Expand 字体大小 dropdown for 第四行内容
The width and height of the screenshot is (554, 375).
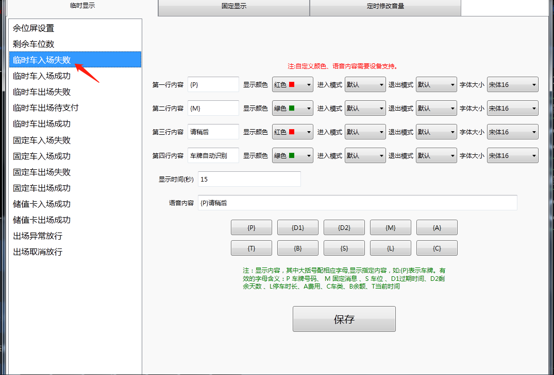(x=513, y=155)
